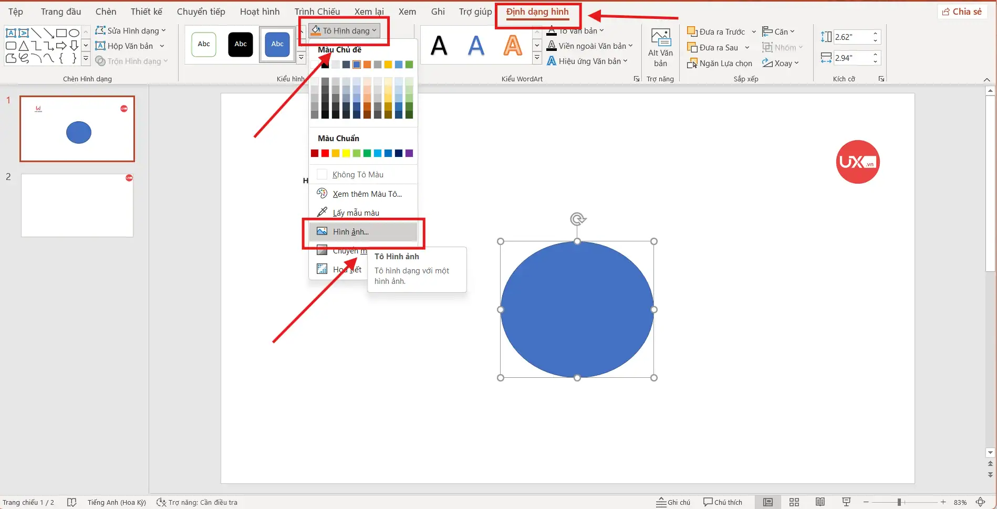Switch to Reading view
This screenshot has width=997, height=509.
[820, 502]
